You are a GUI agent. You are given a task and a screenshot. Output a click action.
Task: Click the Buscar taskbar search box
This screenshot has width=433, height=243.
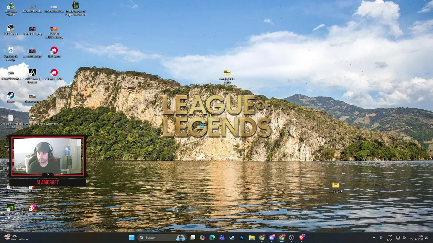[x=162, y=238]
